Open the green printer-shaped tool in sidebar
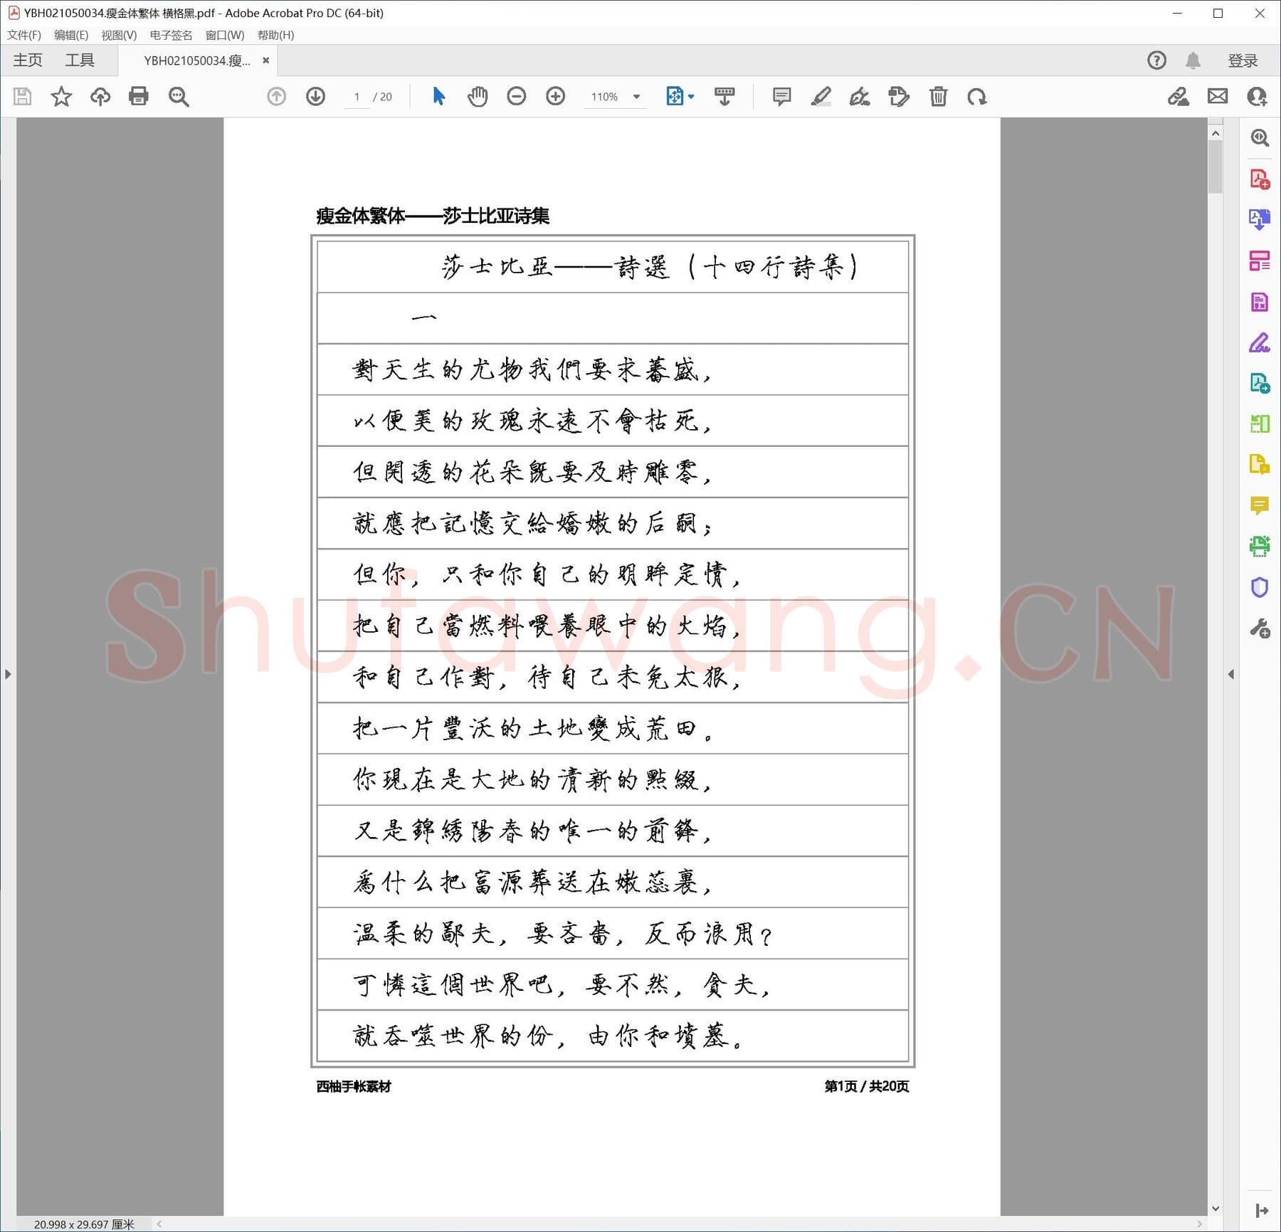 [x=1260, y=547]
